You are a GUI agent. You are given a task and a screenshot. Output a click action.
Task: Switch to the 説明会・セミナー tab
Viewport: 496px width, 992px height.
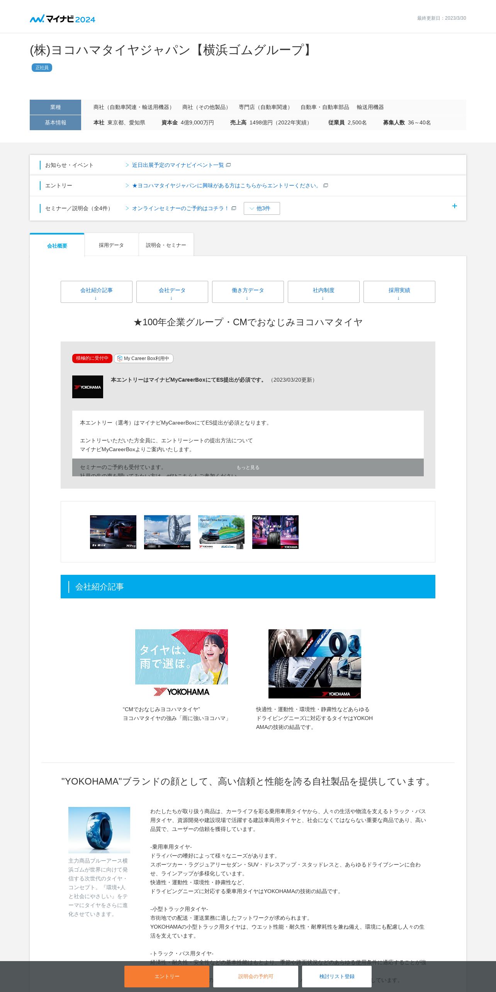click(166, 245)
